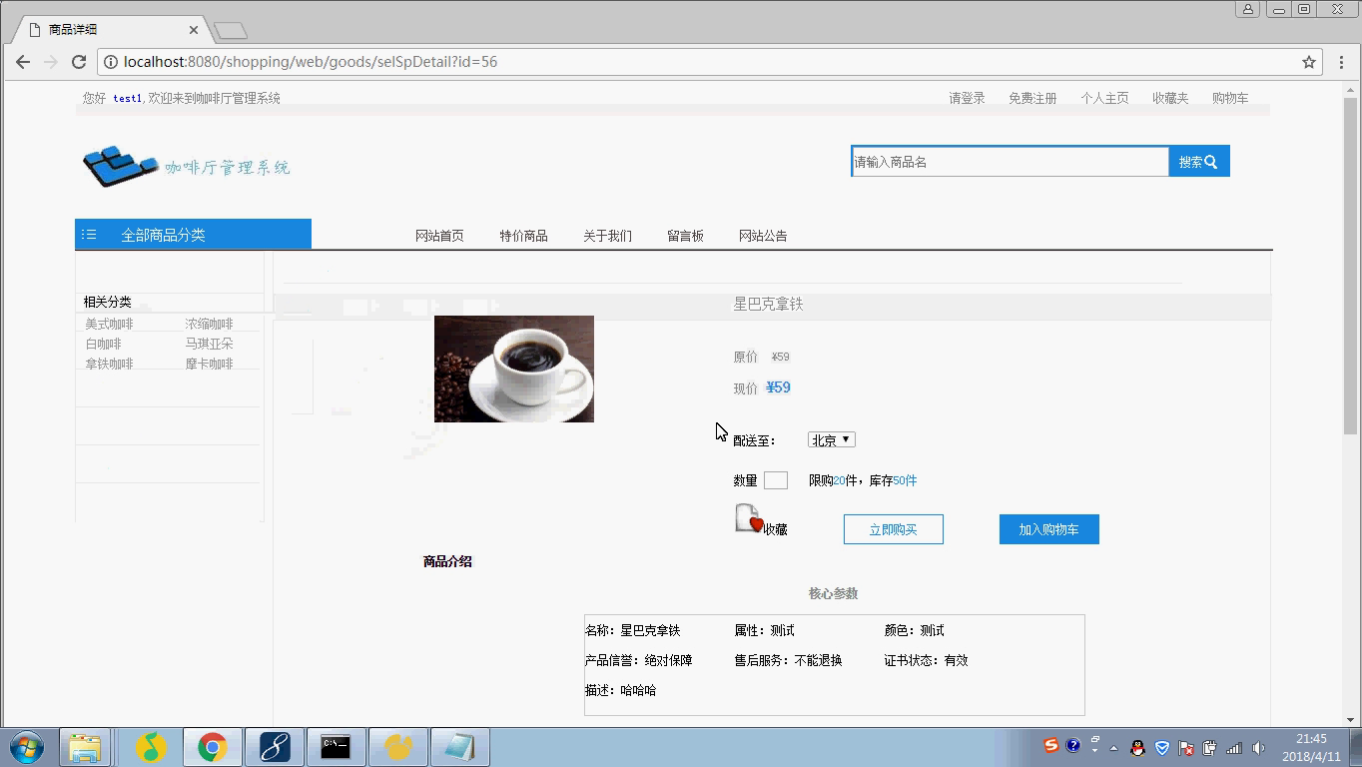Open the 配送至 北京 dropdown

831,440
